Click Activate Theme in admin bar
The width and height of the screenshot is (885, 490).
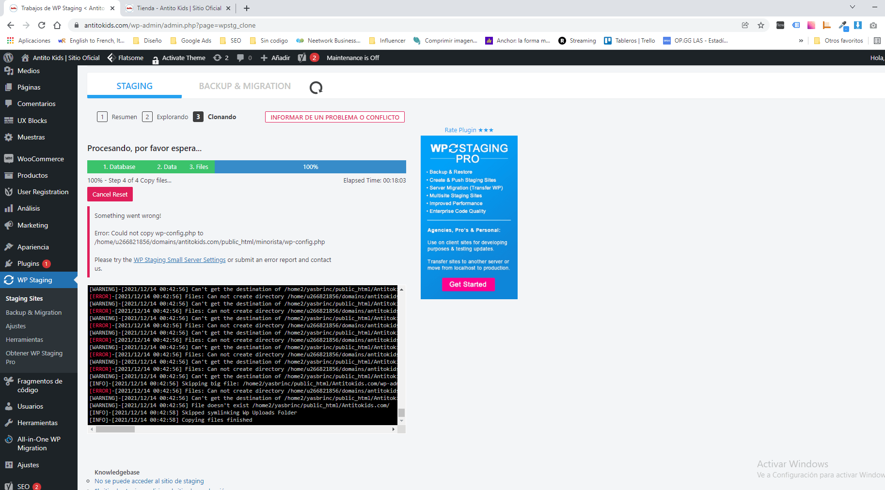[179, 58]
